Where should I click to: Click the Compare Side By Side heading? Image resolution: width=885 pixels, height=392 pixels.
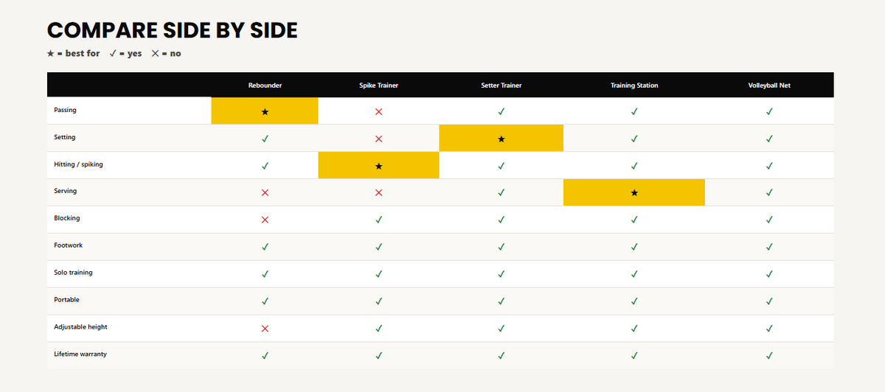pos(173,30)
